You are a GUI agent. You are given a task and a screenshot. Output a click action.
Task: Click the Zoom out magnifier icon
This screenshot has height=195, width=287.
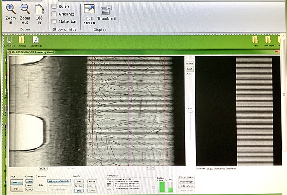pyautogui.click(x=25, y=9)
